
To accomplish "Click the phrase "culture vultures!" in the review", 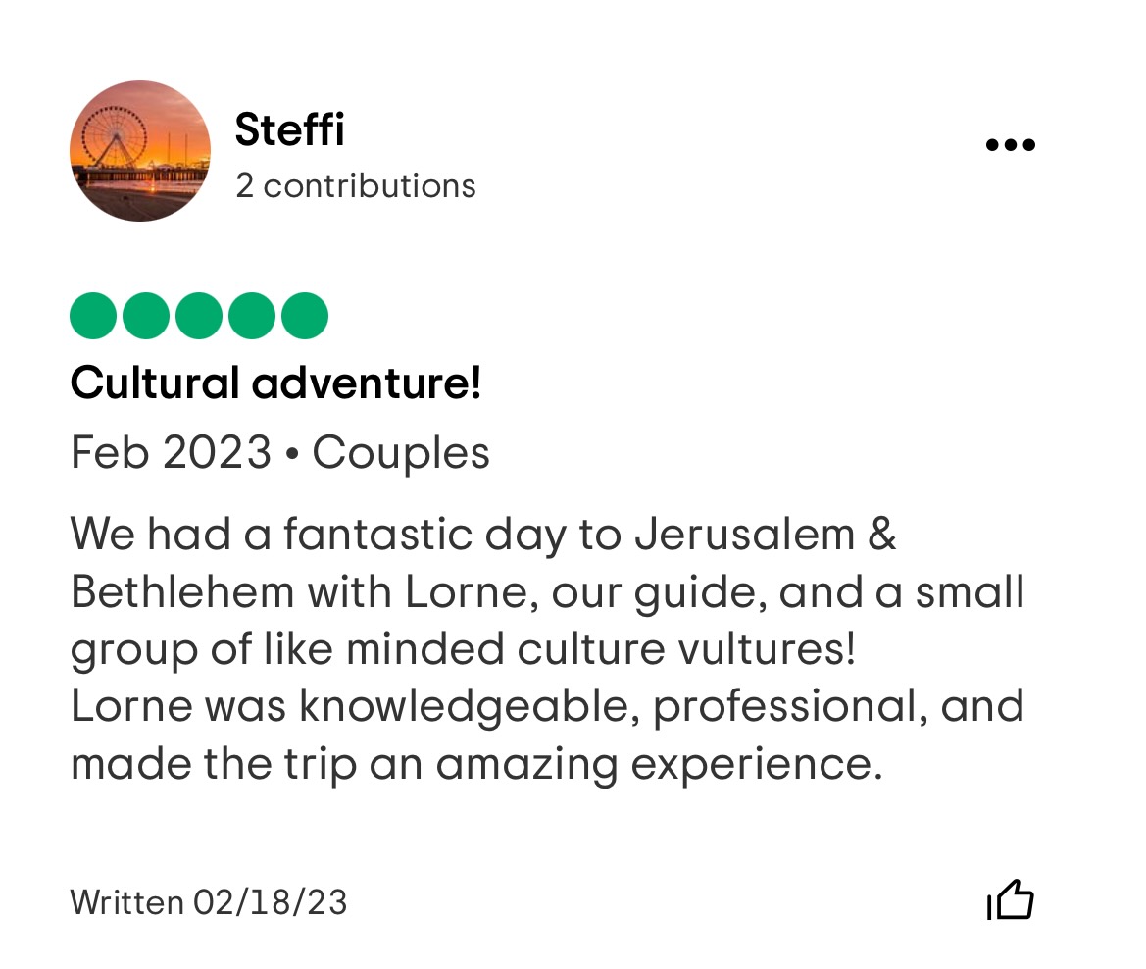I will [705, 649].
